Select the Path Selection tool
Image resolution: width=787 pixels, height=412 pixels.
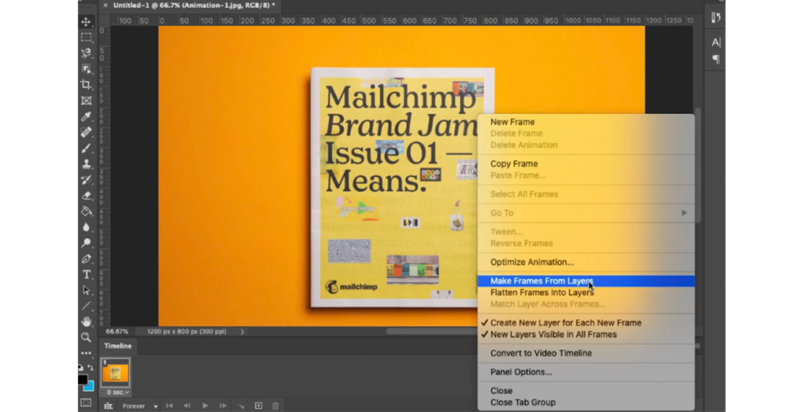(x=87, y=290)
